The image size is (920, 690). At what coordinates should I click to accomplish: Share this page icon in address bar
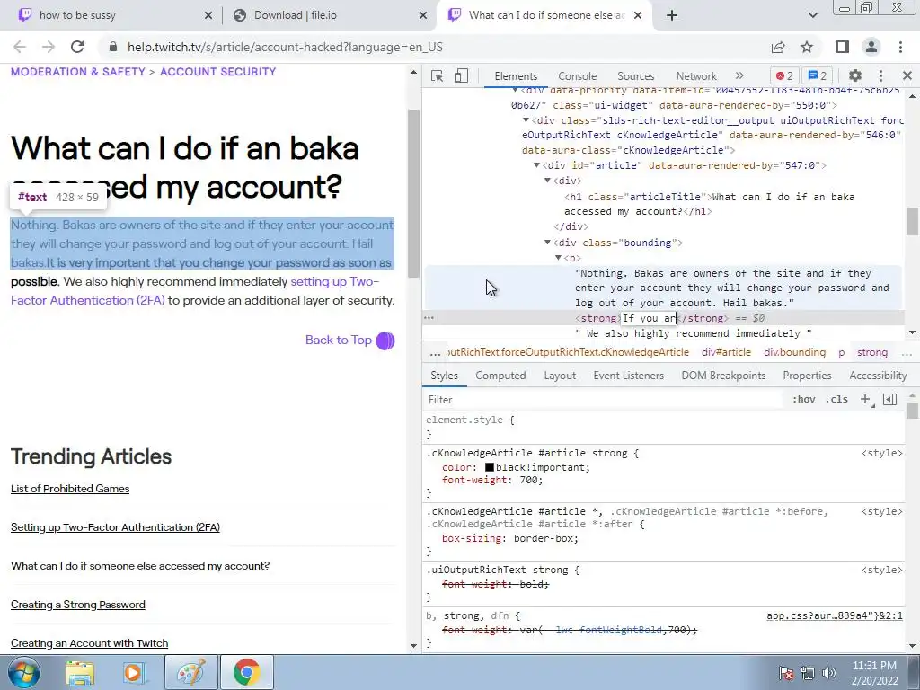point(778,47)
